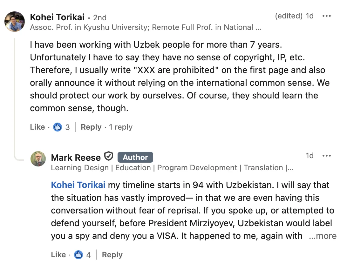Reply to Mark Reese's comment
The width and height of the screenshot is (347, 270).
(x=112, y=255)
